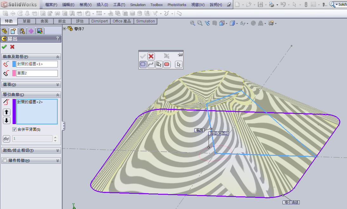Click purple guide curve color swatch

coord(14,111)
